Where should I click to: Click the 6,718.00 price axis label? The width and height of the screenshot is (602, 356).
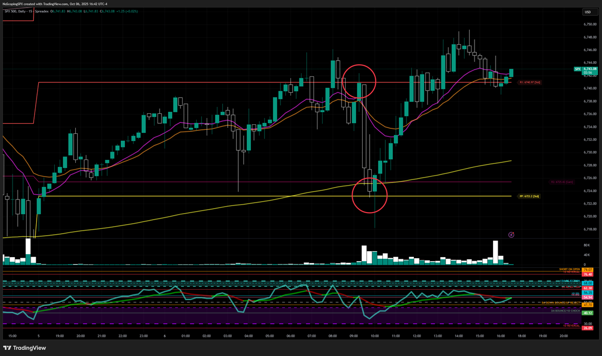pos(590,229)
